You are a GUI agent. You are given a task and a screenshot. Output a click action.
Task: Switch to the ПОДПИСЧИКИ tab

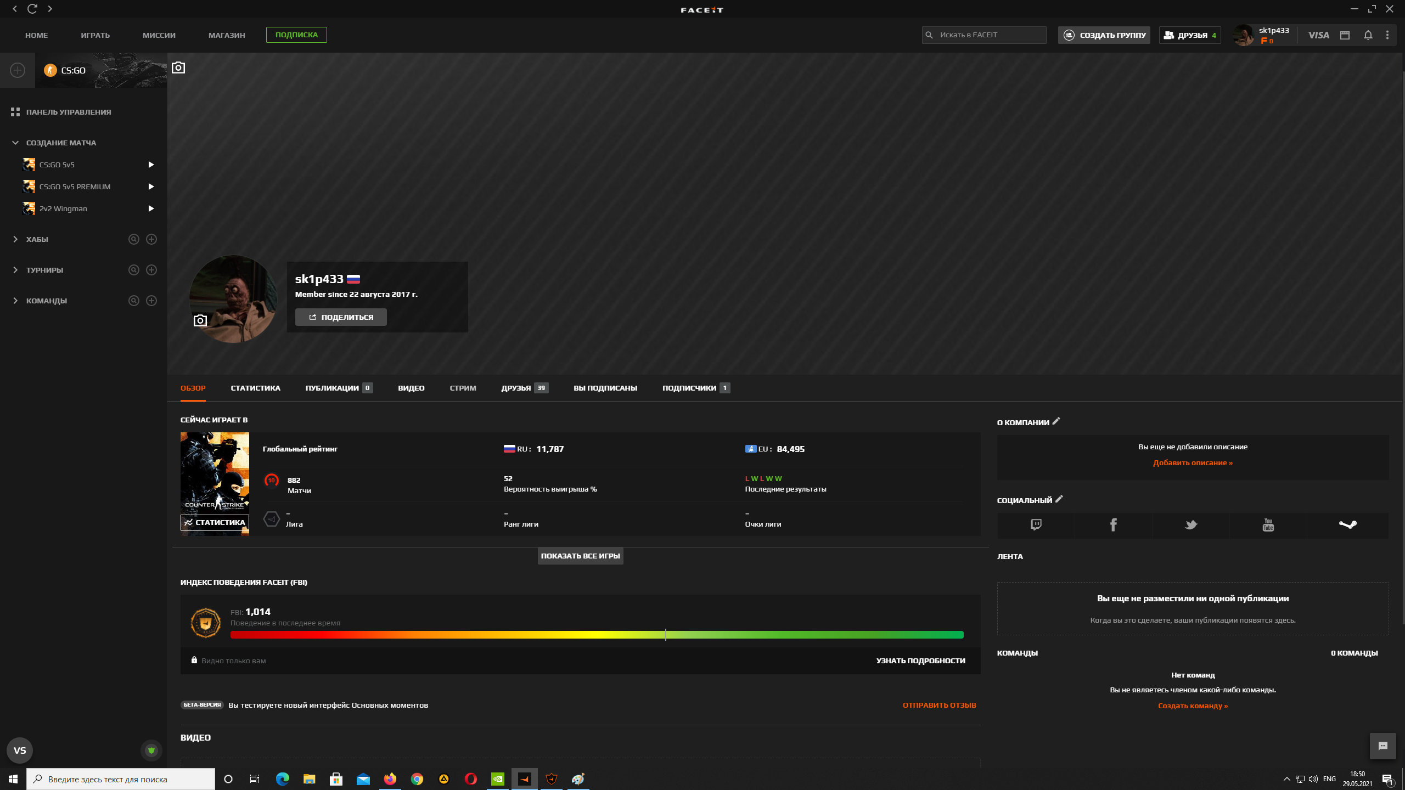(696, 388)
